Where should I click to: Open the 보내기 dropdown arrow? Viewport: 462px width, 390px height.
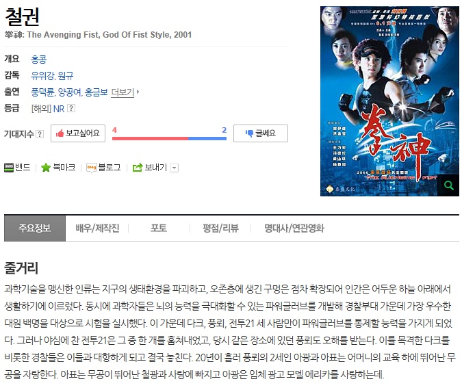pos(175,168)
